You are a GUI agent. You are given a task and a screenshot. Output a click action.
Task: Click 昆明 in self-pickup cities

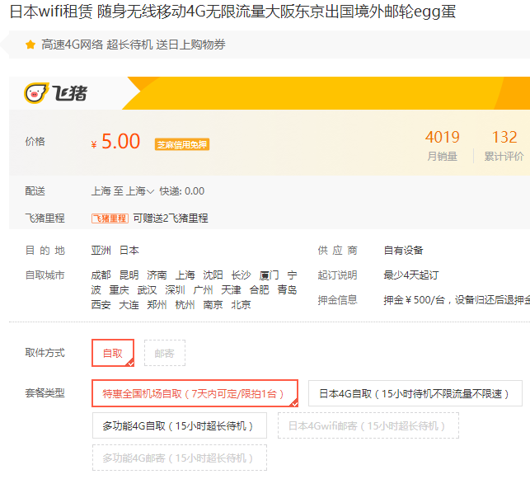pyautogui.click(x=129, y=275)
